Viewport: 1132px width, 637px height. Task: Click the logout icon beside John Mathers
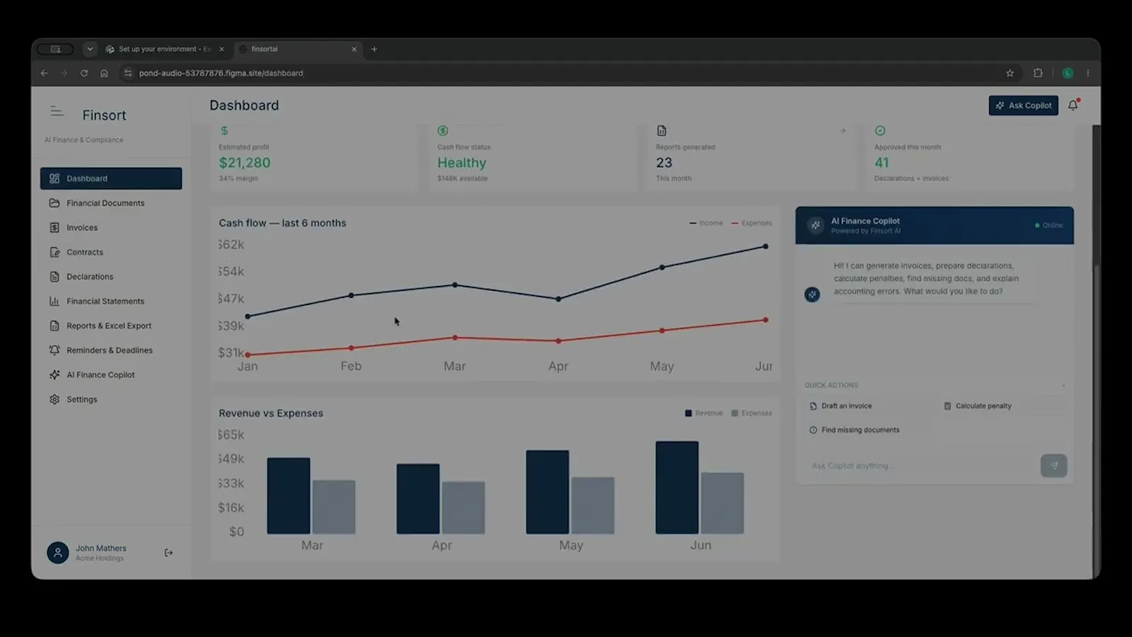(168, 553)
